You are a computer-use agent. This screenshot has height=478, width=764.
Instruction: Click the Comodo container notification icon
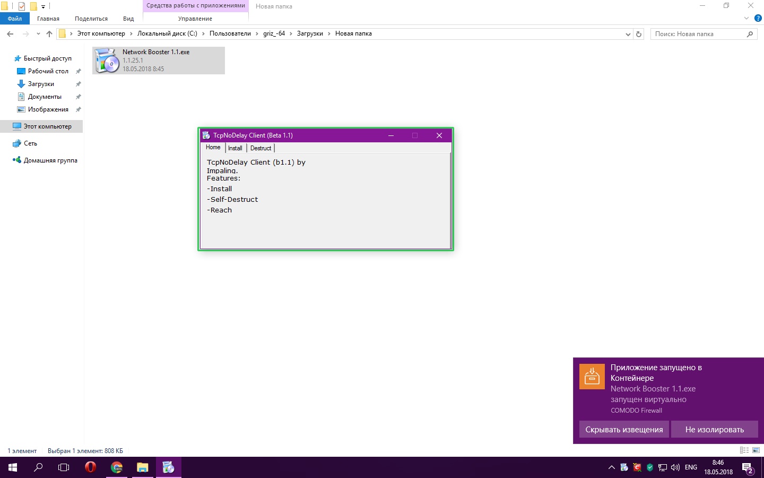click(592, 377)
